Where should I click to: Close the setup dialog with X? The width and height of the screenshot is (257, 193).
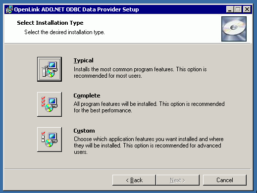point(247,9)
